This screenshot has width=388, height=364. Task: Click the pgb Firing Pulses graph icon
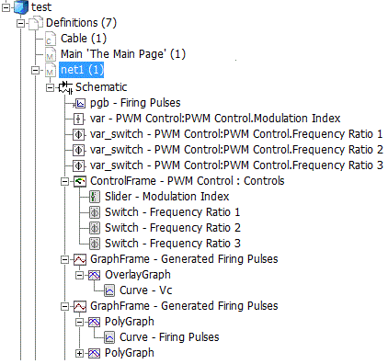tap(80, 103)
